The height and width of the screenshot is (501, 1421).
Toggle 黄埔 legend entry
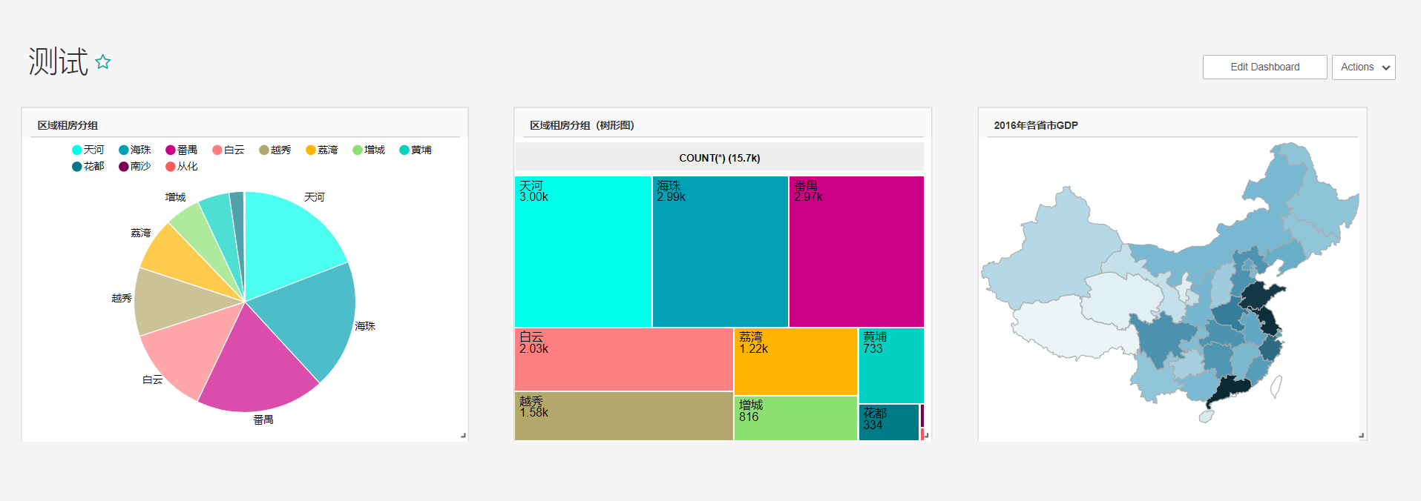(416, 150)
